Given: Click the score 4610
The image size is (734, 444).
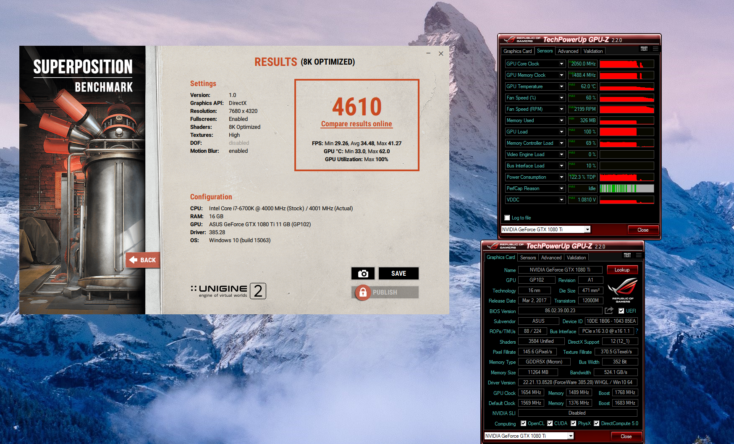Looking at the screenshot, I should click(x=357, y=107).
